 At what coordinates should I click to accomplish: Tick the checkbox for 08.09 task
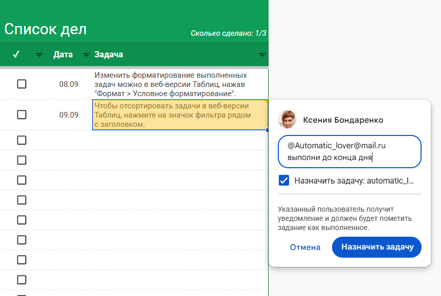(x=21, y=84)
